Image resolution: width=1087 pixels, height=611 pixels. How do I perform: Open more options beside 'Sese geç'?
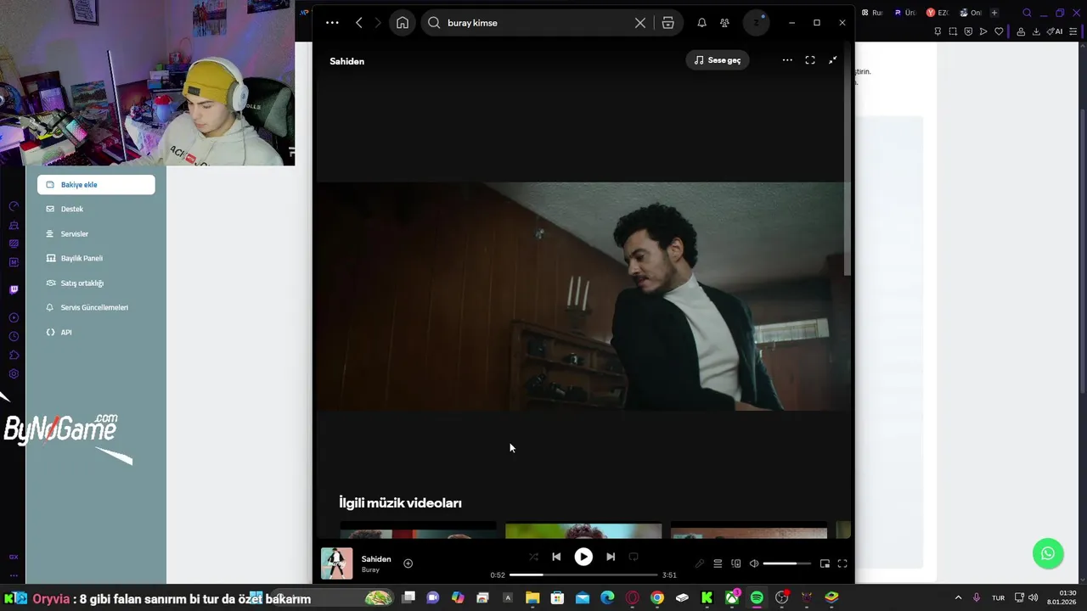(x=787, y=60)
